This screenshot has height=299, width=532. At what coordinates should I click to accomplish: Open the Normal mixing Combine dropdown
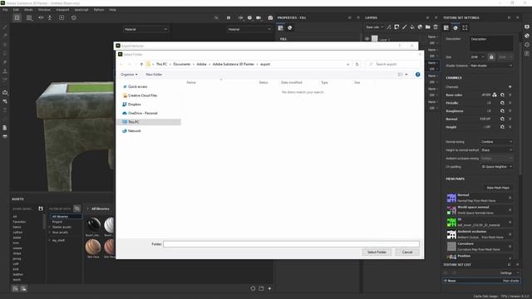496,142
